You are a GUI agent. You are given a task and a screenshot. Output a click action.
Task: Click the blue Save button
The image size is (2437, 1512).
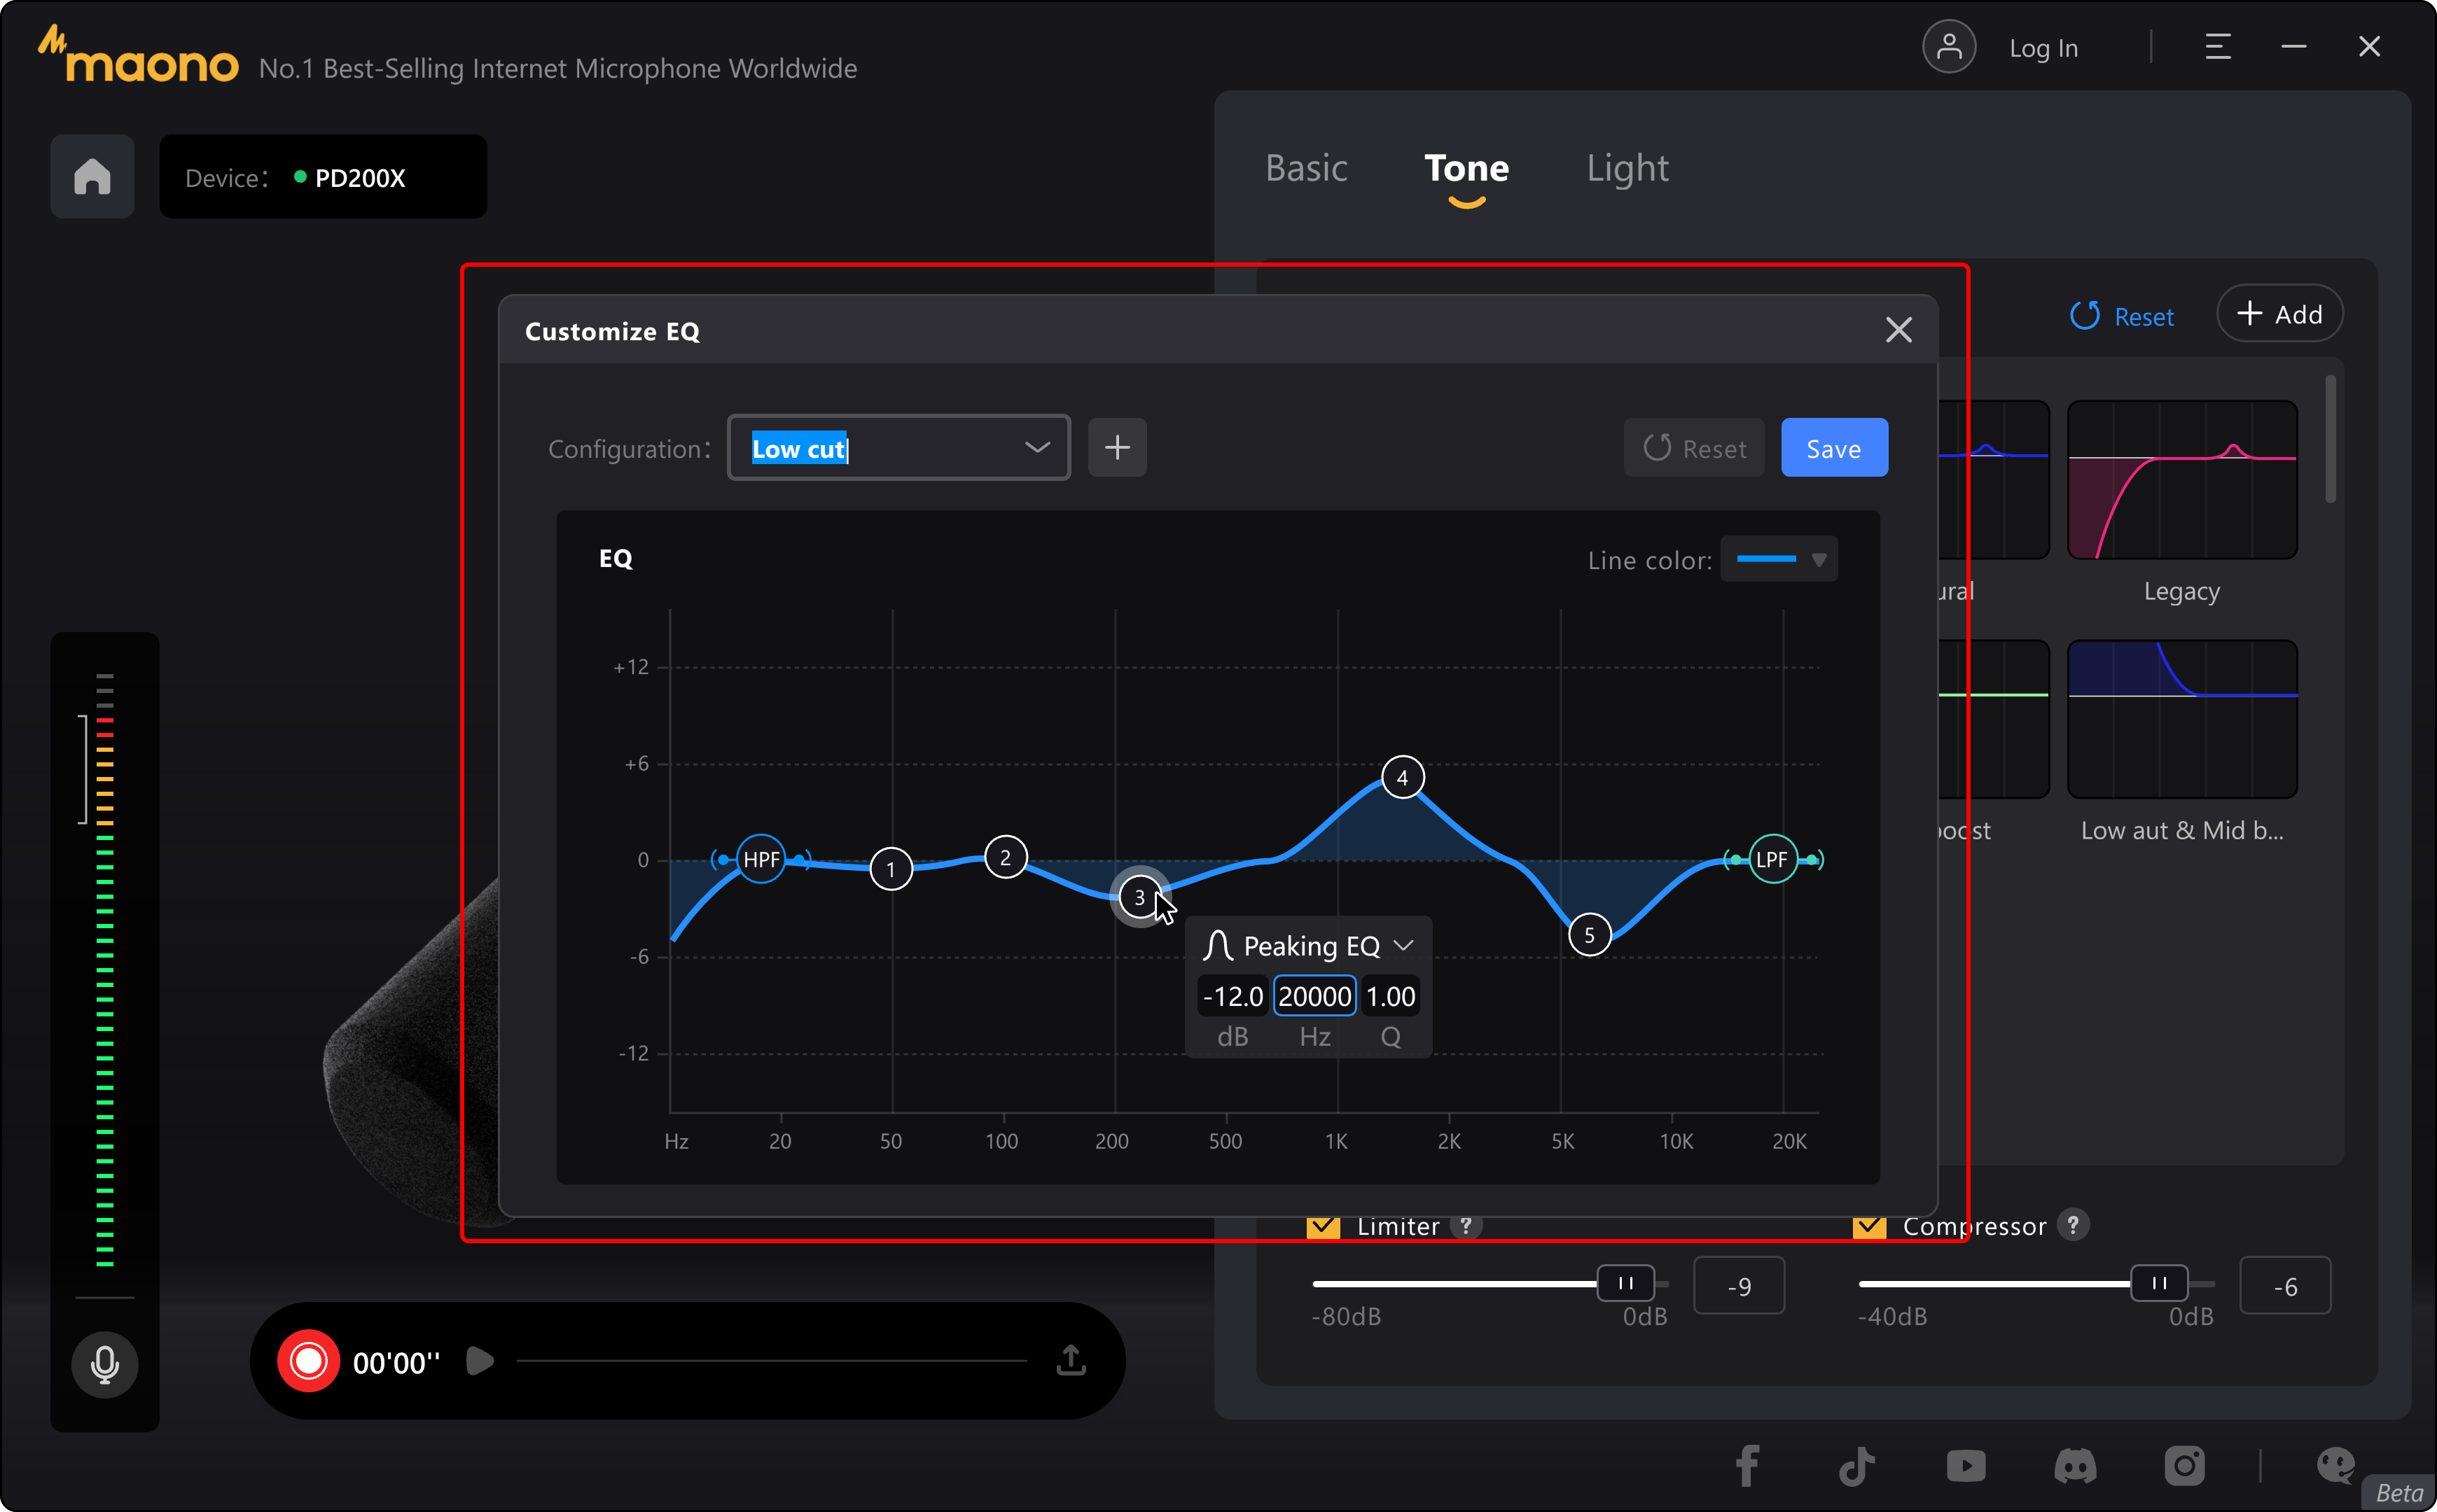click(1833, 448)
